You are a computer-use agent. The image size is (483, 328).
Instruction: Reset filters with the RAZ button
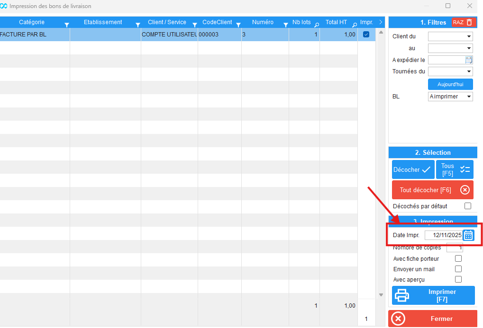pyautogui.click(x=462, y=22)
